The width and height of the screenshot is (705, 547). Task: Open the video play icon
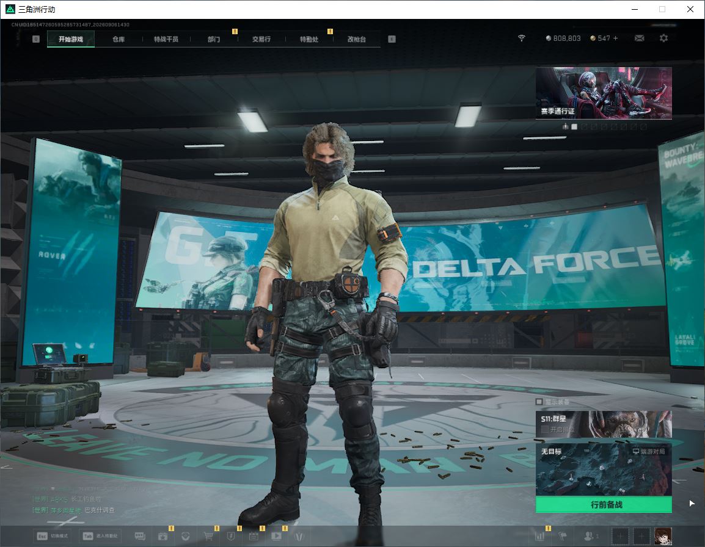coord(276,536)
